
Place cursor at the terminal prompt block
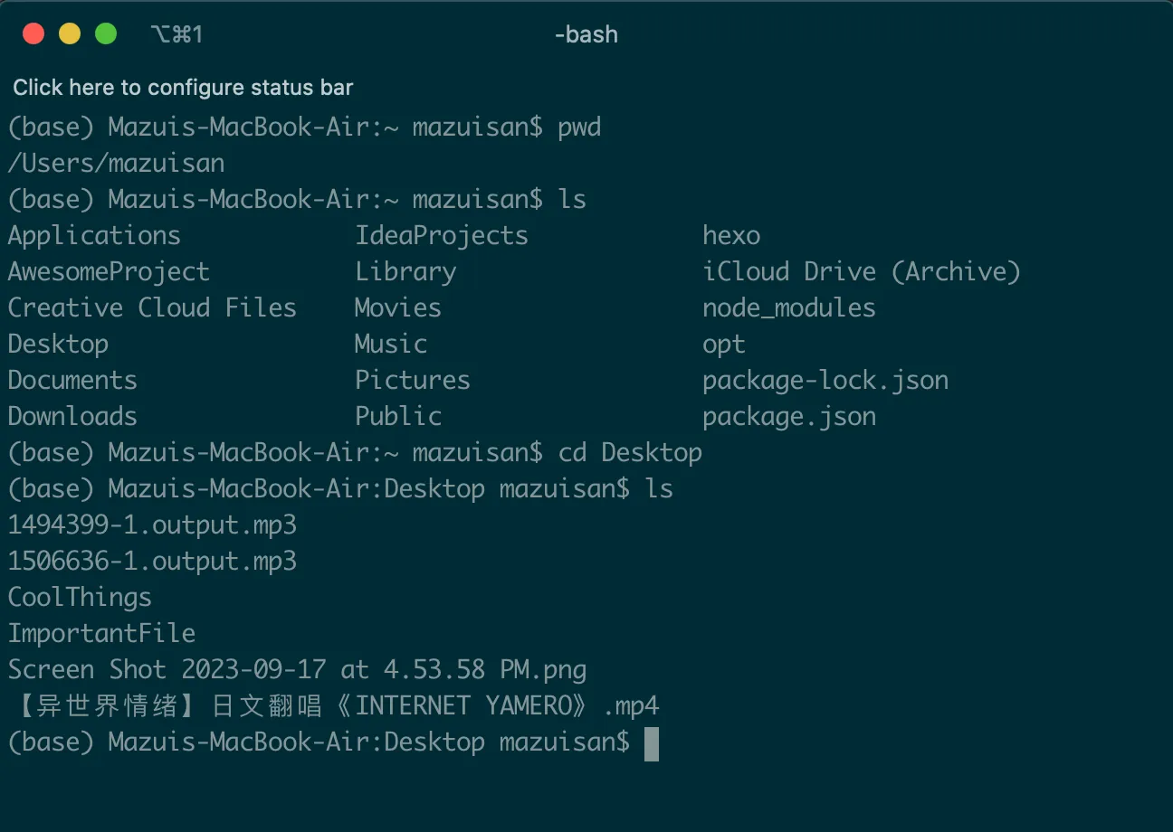point(652,743)
